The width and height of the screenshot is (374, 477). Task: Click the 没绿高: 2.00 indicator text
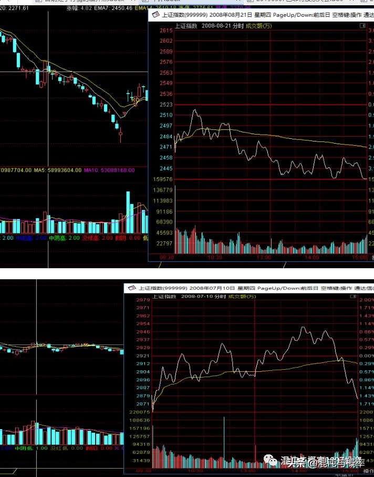click(x=97, y=238)
